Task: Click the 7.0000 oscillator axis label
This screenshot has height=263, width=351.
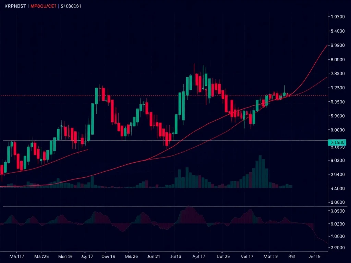Action: [x=338, y=236]
